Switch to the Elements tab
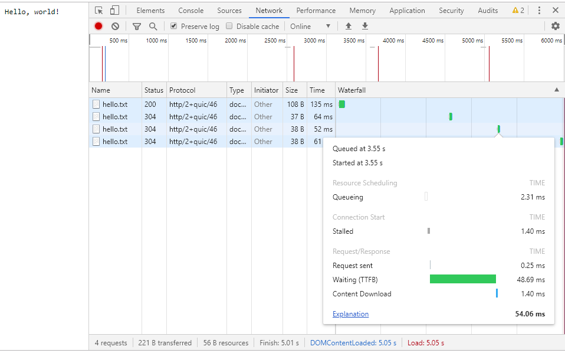Image resolution: width=565 pixels, height=353 pixels. (150, 11)
